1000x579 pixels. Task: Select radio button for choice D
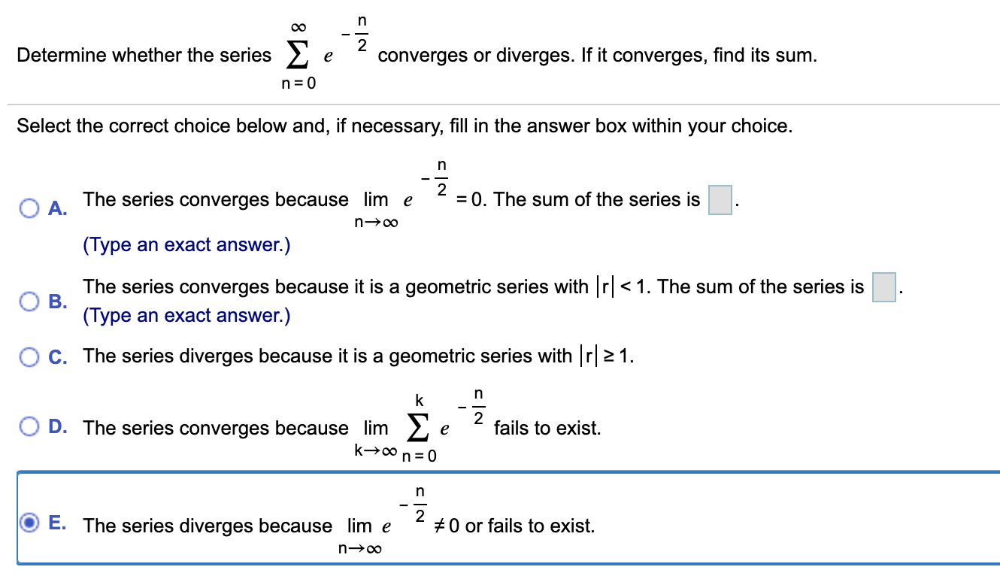click(29, 426)
